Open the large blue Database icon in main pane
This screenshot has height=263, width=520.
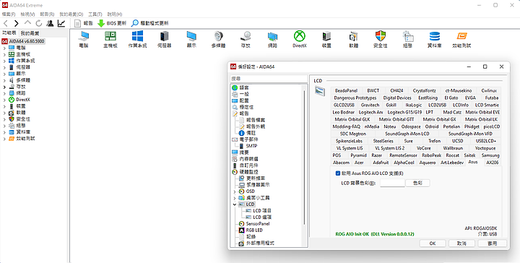pyautogui.click(x=435, y=36)
